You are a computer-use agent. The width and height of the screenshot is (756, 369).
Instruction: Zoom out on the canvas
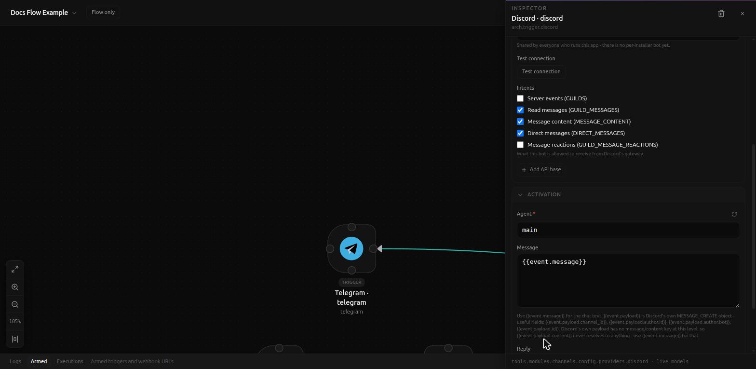pyautogui.click(x=15, y=304)
